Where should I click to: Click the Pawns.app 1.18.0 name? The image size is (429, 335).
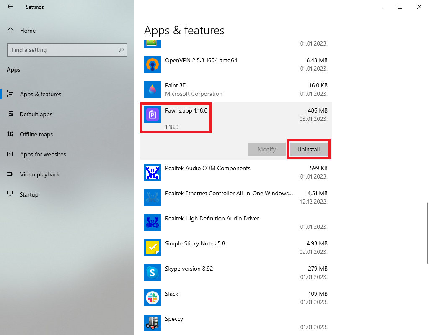(186, 110)
